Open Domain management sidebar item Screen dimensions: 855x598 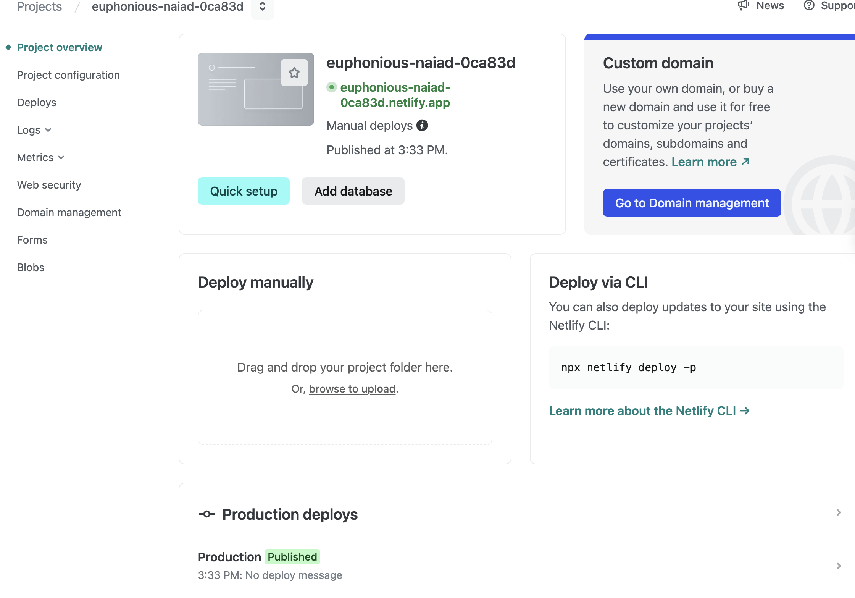[x=69, y=212]
